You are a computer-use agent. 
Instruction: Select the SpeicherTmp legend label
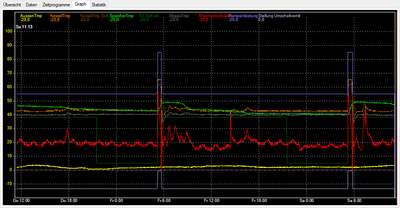(x=121, y=16)
